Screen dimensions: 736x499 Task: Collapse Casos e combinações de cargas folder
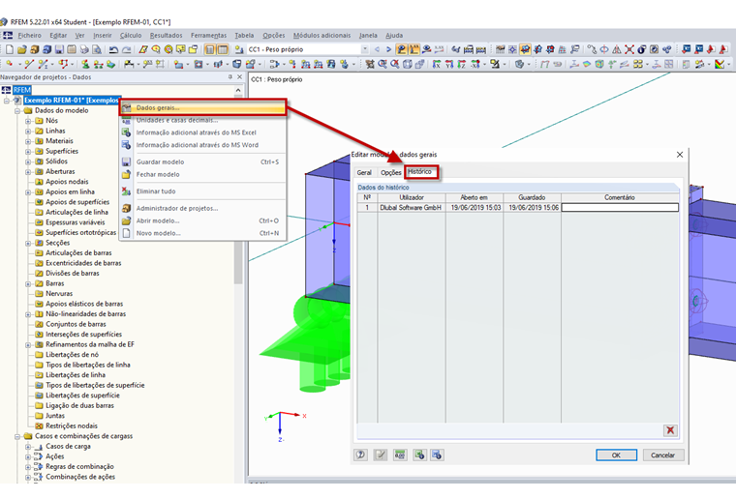pyautogui.click(x=17, y=437)
